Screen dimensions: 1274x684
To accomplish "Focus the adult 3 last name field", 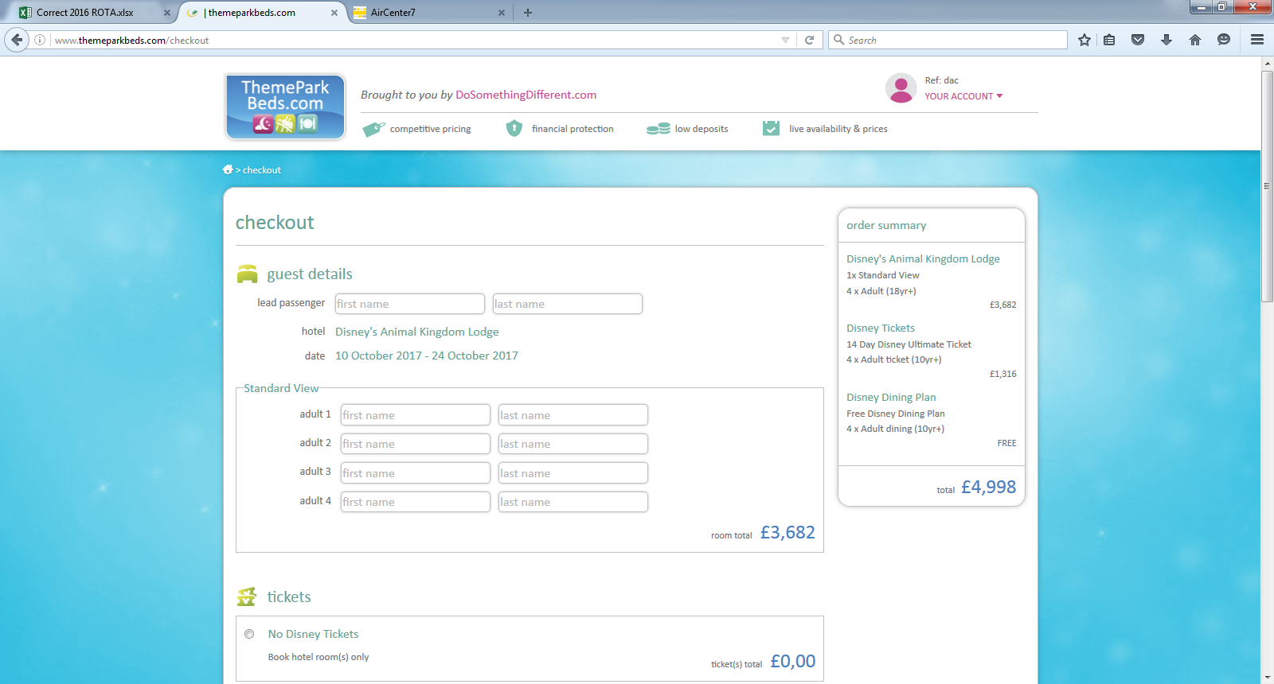I will [x=573, y=473].
